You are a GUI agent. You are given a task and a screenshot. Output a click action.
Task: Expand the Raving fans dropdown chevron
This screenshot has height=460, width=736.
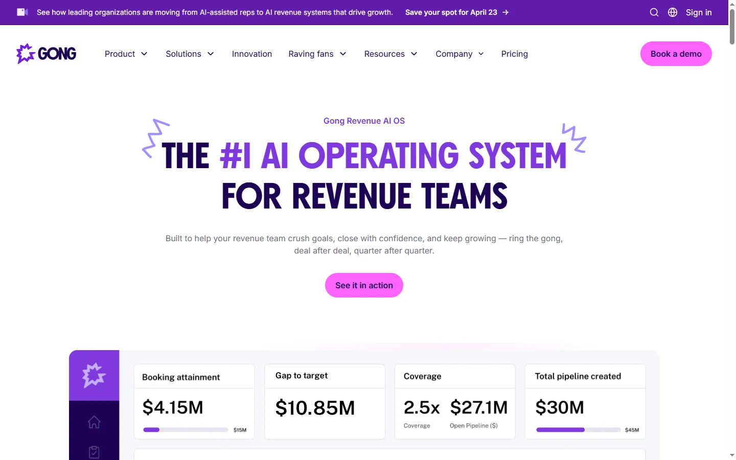tap(343, 54)
